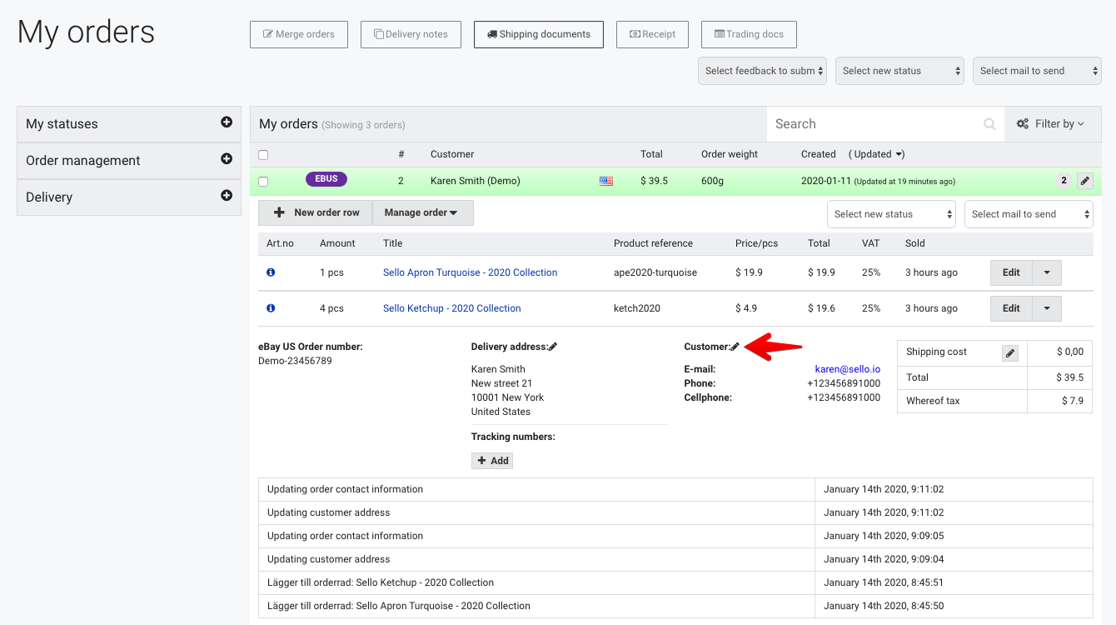
Task: Open Delivery sidebar section
Action: [129, 197]
